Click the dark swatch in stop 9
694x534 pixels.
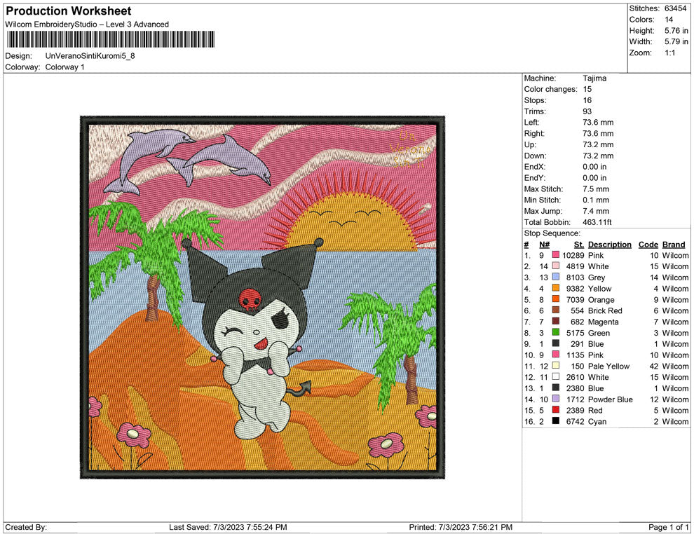coord(555,343)
